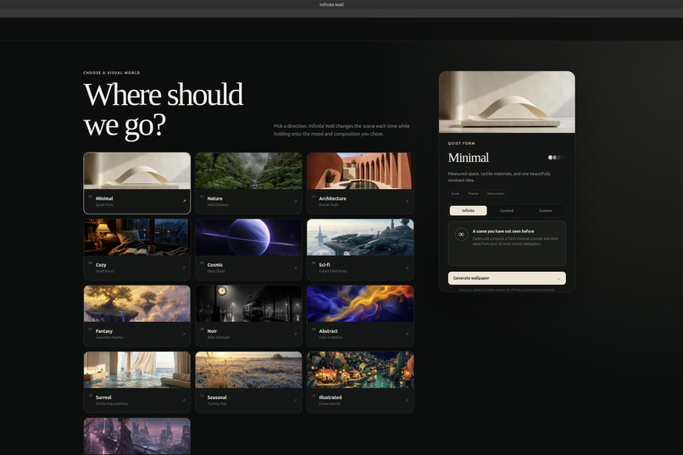Switch to the Curated mode tab

(x=507, y=211)
